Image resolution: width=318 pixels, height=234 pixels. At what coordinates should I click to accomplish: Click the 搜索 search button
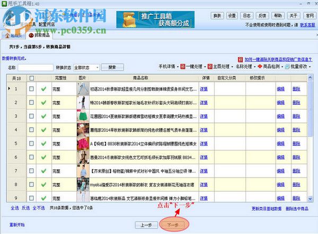(112, 67)
